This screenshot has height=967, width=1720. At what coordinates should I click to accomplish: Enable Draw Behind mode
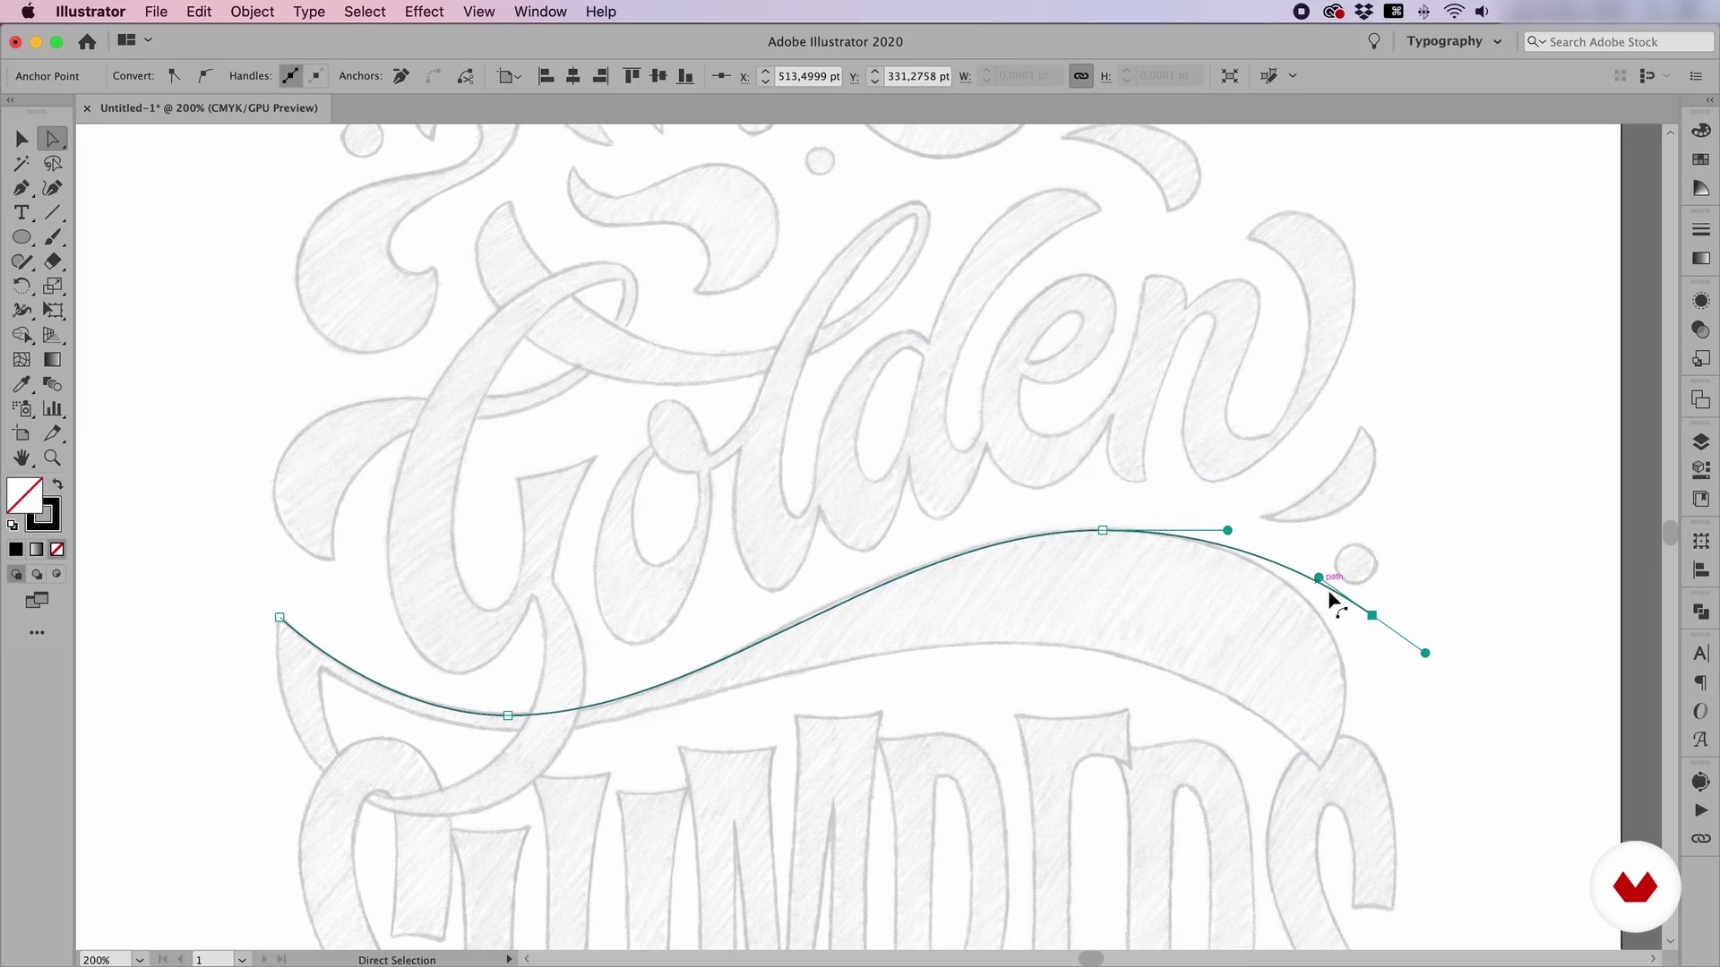click(37, 574)
